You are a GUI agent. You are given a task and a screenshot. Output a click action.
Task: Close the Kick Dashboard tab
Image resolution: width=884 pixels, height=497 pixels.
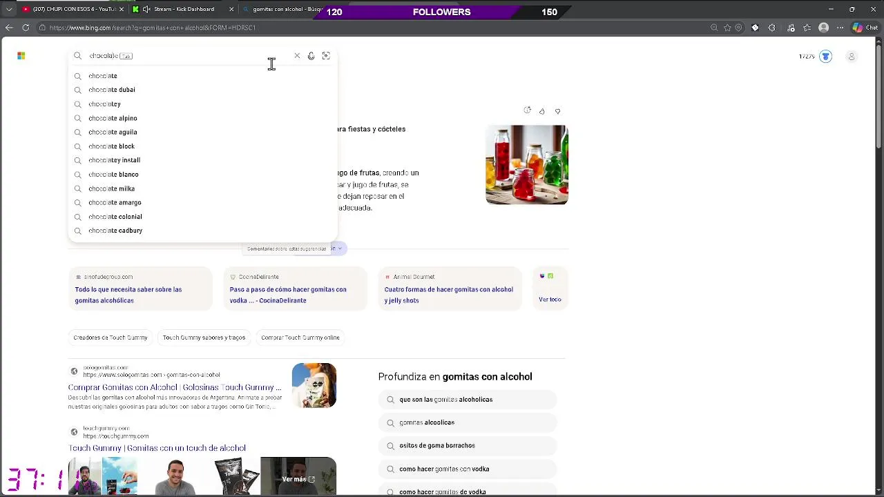(231, 10)
